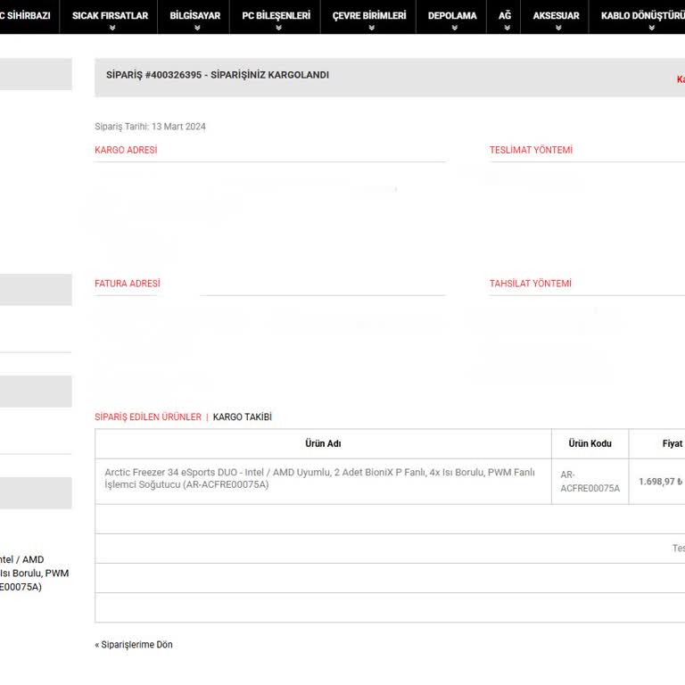Open the ÇEVRE BİRİMLERİ menu

point(368,15)
